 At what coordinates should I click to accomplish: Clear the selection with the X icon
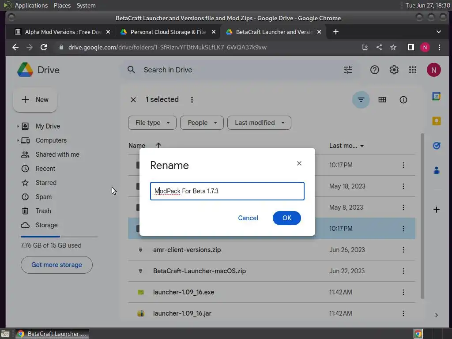click(133, 100)
